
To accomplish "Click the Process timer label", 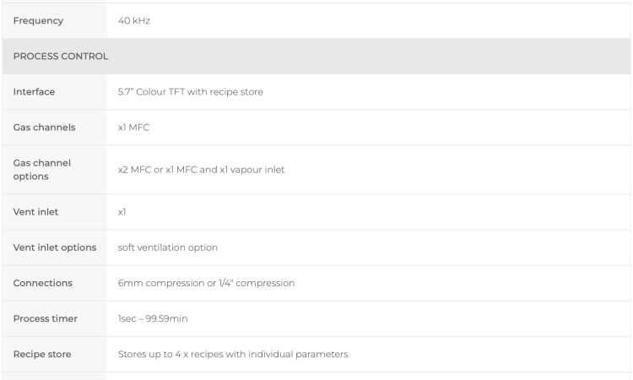I will 46,318.
